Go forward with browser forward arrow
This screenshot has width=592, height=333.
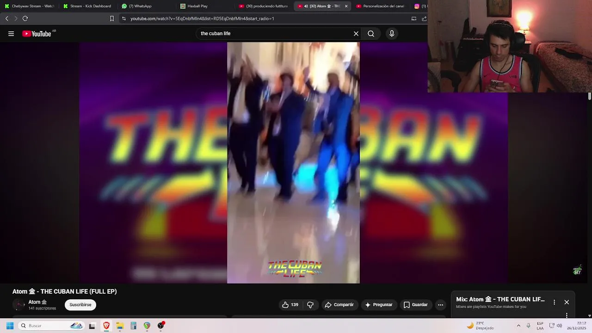click(x=16, y=18)
